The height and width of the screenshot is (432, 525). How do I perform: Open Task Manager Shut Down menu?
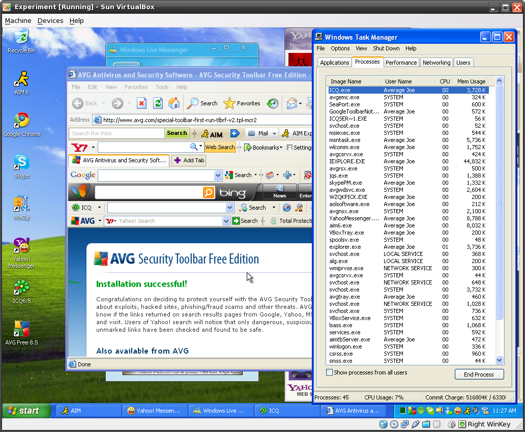click(386, 48)
